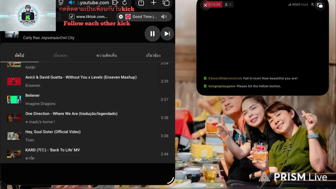Click the youtube.com address bar
This screenshot has height=189, width=336.
click(x=93, y=3)
